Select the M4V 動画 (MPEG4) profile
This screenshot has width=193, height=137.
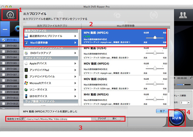(124, 98)
